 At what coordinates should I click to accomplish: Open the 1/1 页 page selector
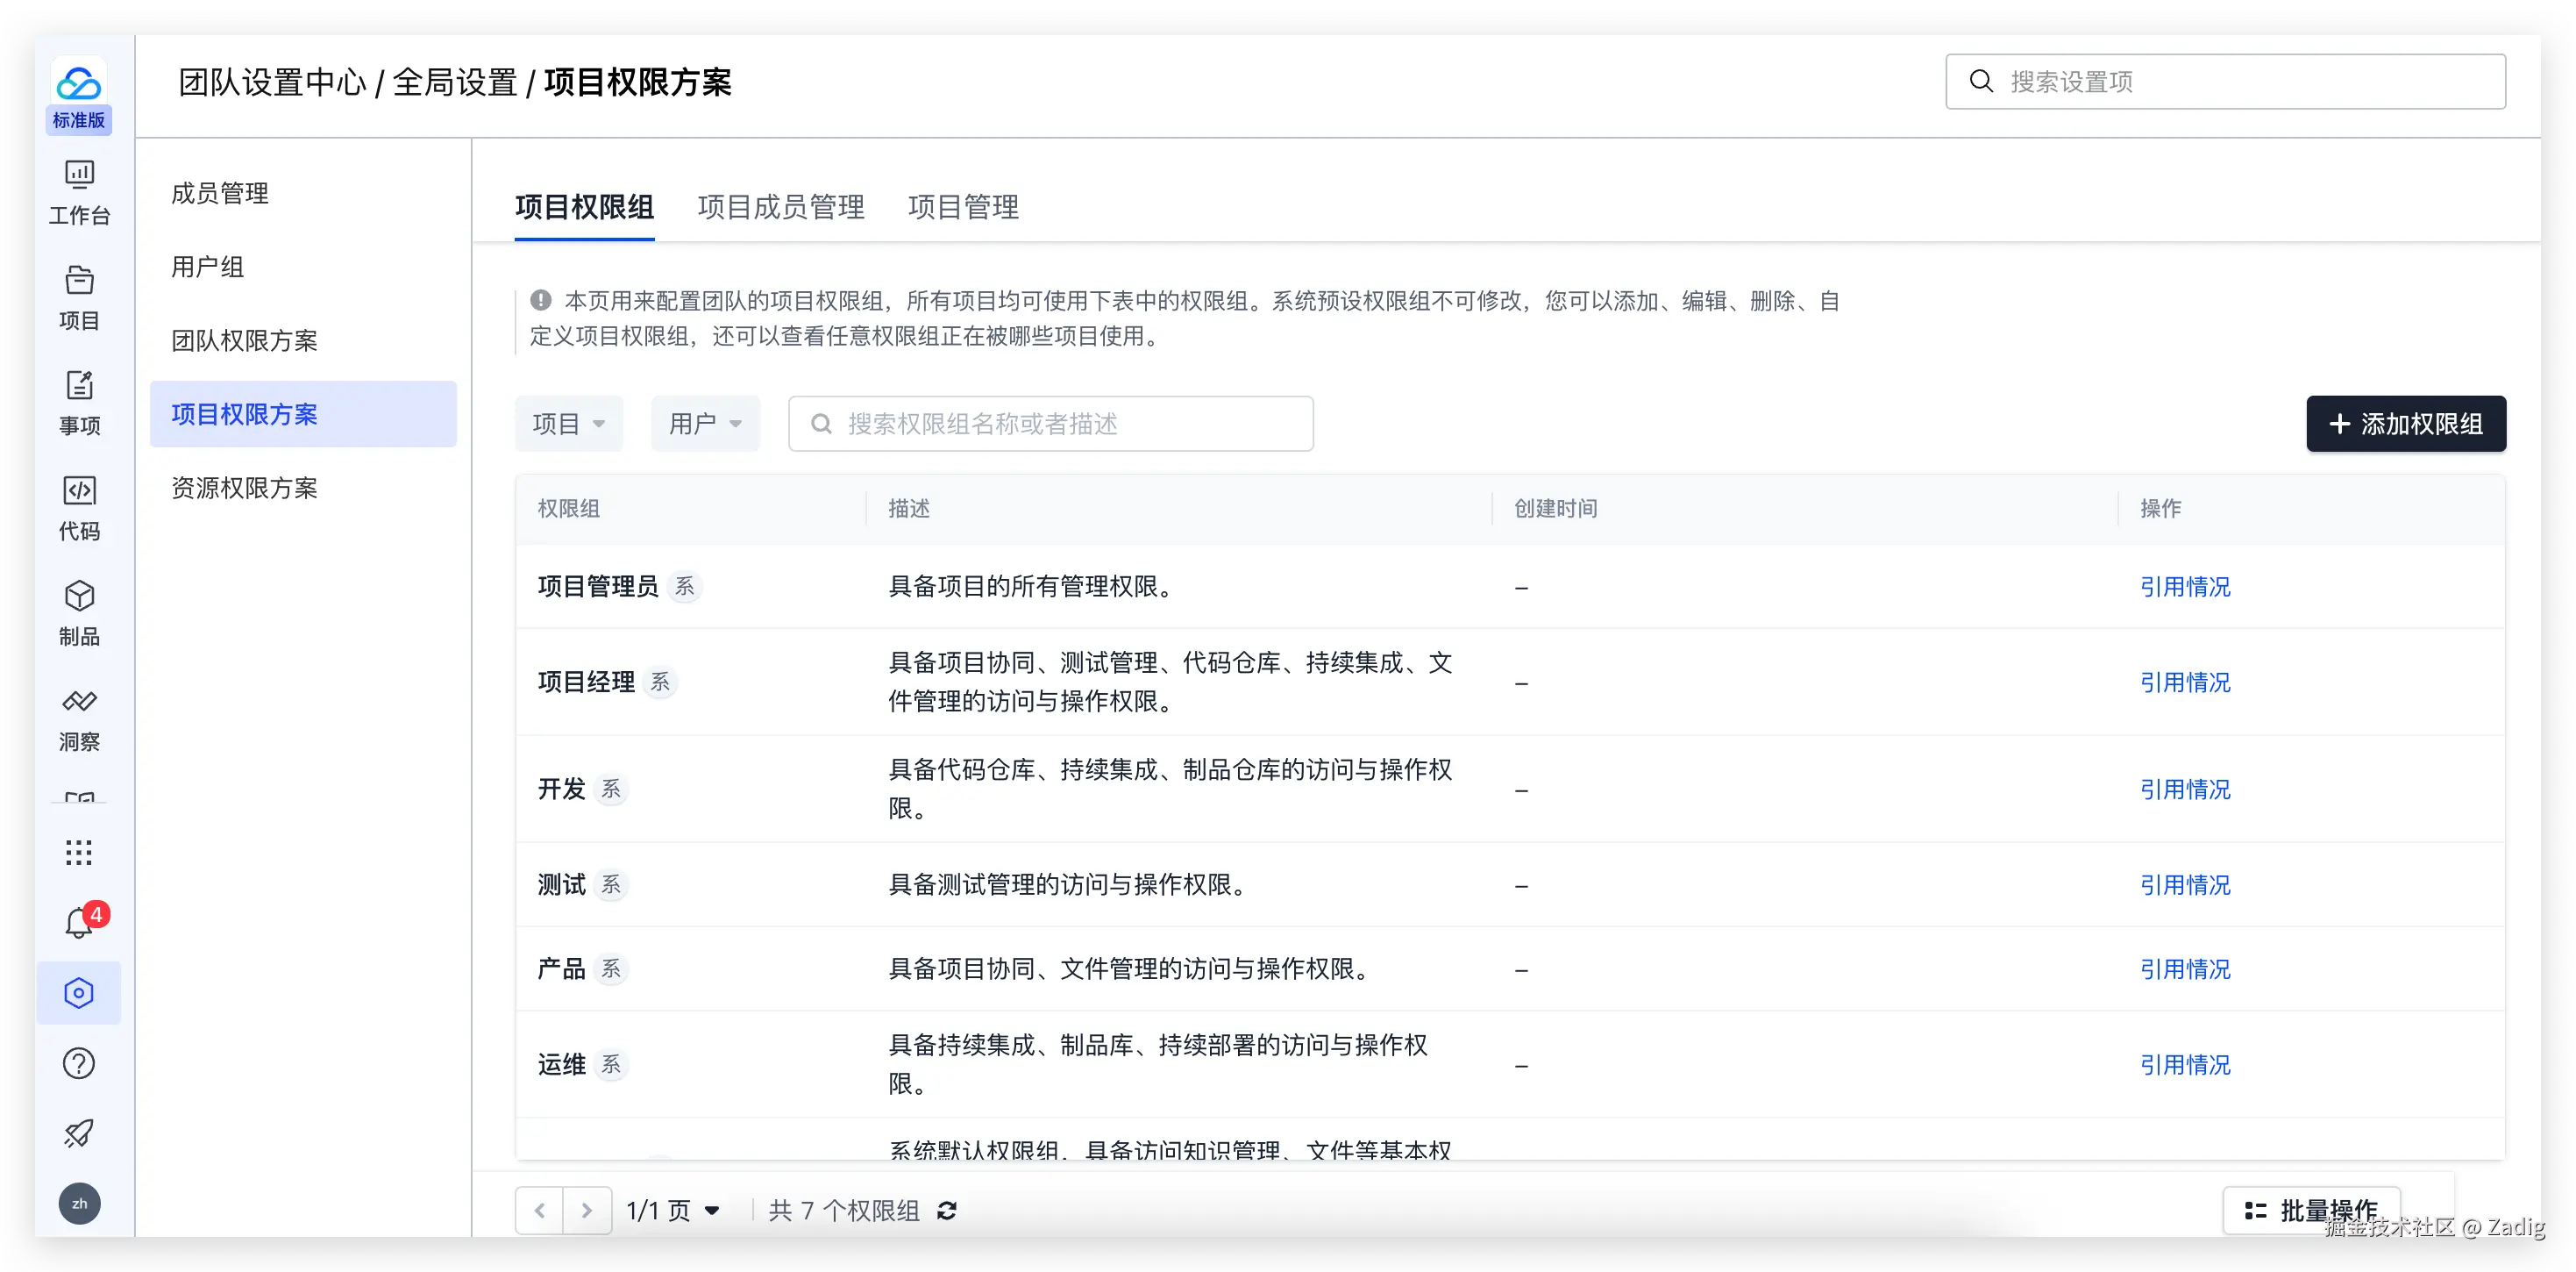(673, 1211)
